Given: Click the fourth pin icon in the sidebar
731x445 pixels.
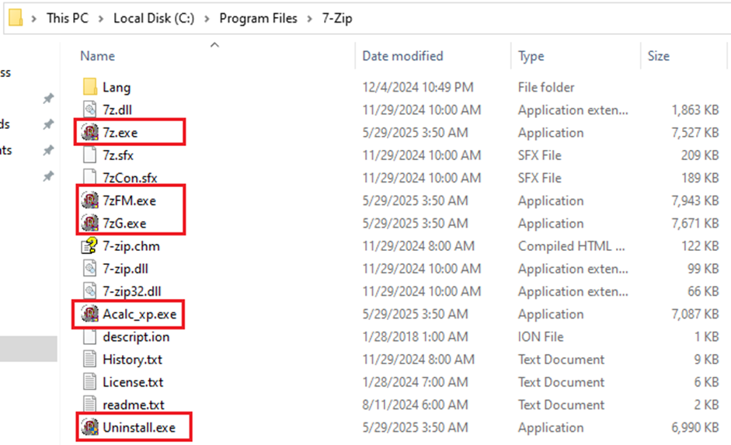Looking at the screenshot, I should (x=48, y=176).
